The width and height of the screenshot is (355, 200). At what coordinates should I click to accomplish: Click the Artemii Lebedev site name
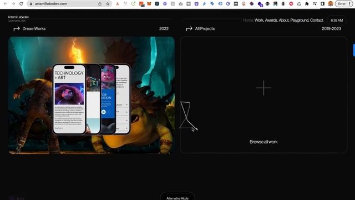pos(18,17)
